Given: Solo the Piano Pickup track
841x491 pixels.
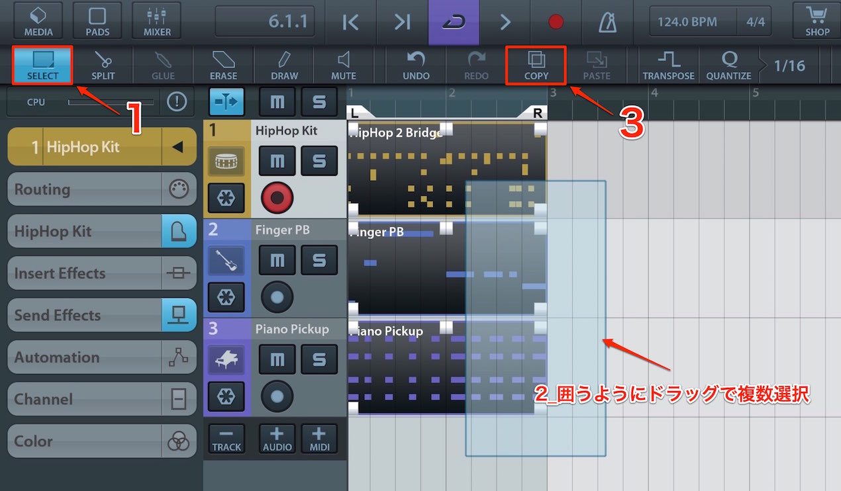Looking at the screenshot, I should coord(319,359).
